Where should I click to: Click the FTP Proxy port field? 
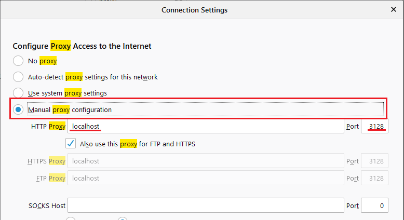pyautogui.click(x=374, y=178)
